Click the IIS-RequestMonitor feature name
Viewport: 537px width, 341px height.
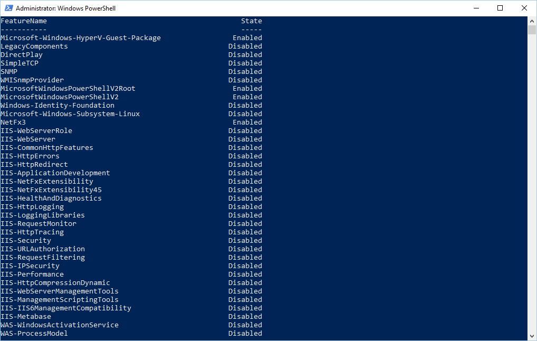[x=39, y=223]
